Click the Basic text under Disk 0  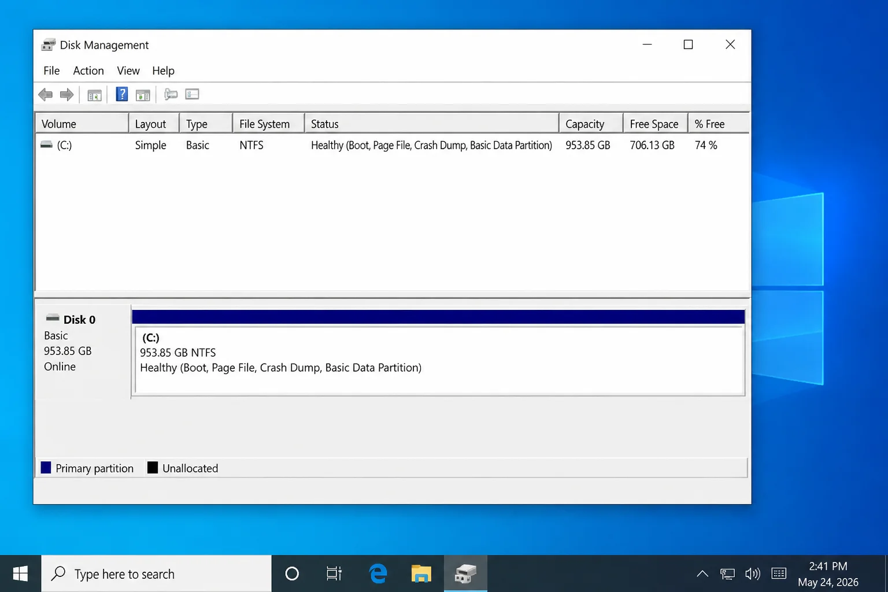point(55,335)
